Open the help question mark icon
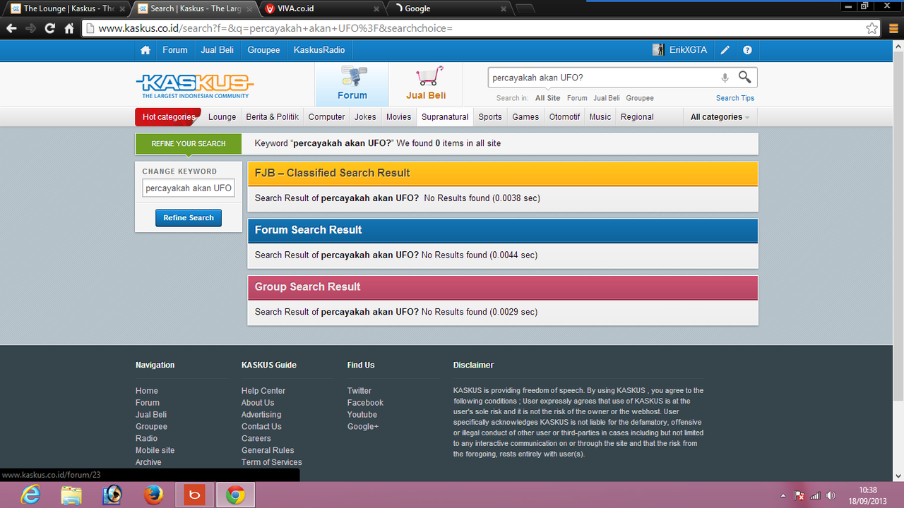The width and height of the screenshot is (904, 508). tap(747, 50)
